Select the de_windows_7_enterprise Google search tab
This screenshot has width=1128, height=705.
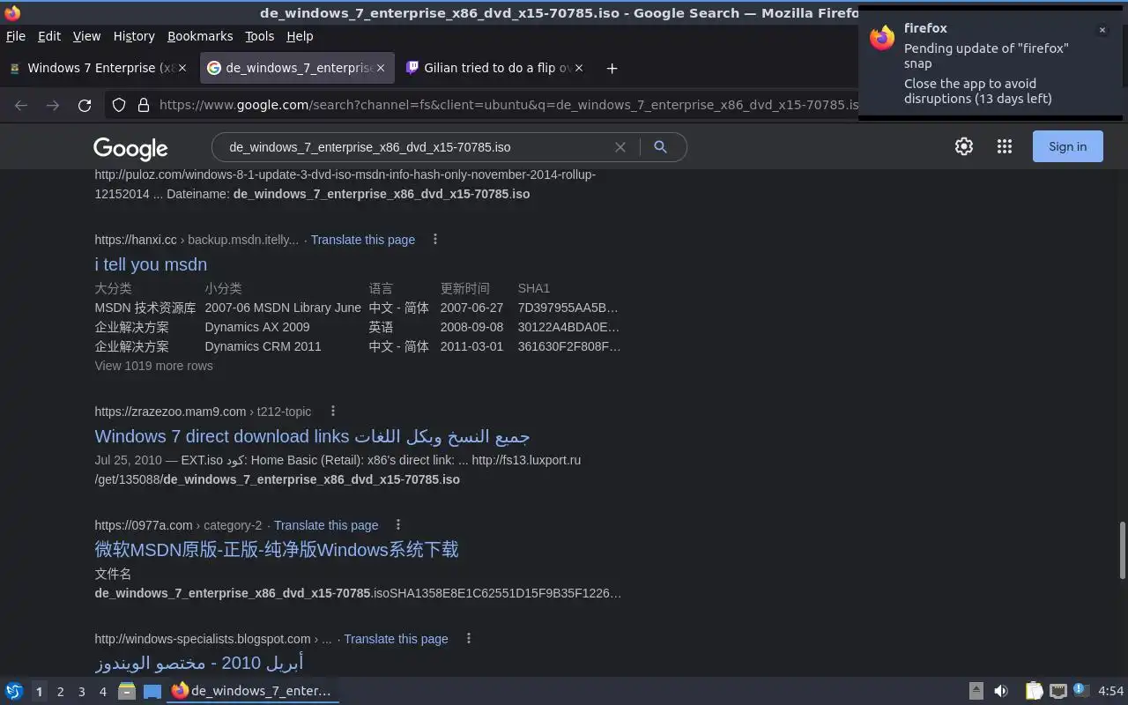click(298, 68)
